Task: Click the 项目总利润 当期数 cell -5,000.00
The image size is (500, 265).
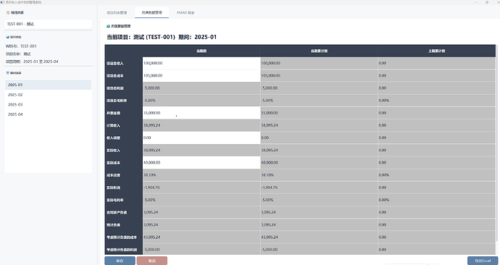Action: 201,88
